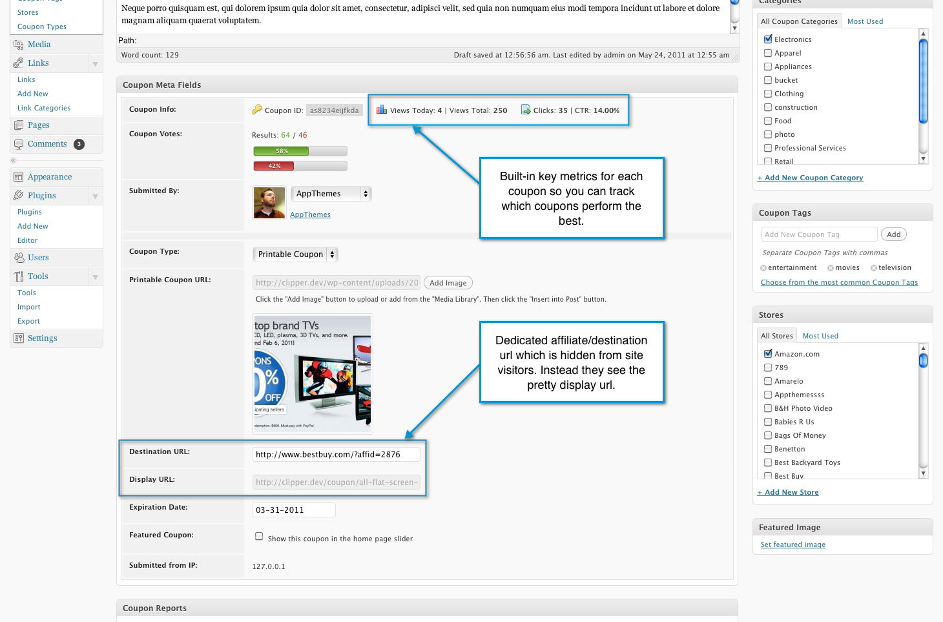
Task: Click the Expiration Date field
Action: pyautogui.click(x=294, y=510)
